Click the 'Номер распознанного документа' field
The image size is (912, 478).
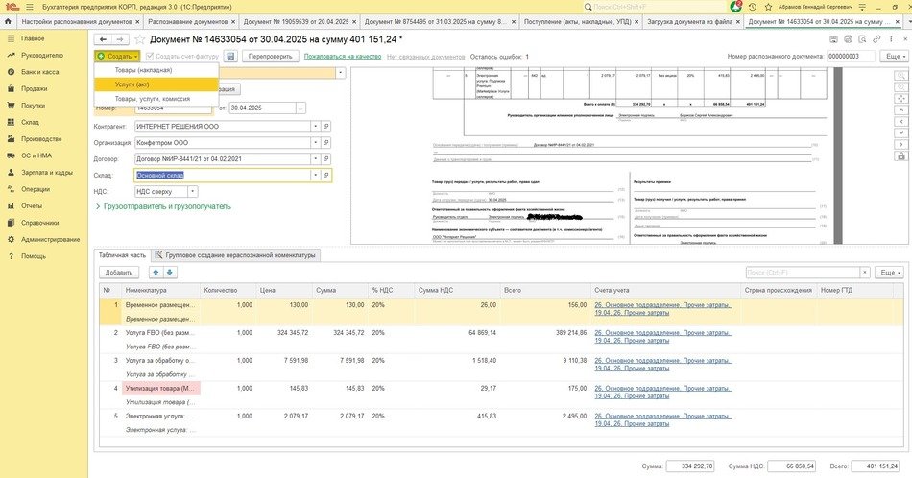click(x=851, y=57)
